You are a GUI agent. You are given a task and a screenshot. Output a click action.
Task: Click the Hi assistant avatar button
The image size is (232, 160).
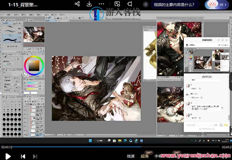tap(217, 5)
